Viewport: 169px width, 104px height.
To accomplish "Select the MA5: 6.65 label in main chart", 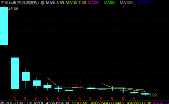I will tap(55, 3).
